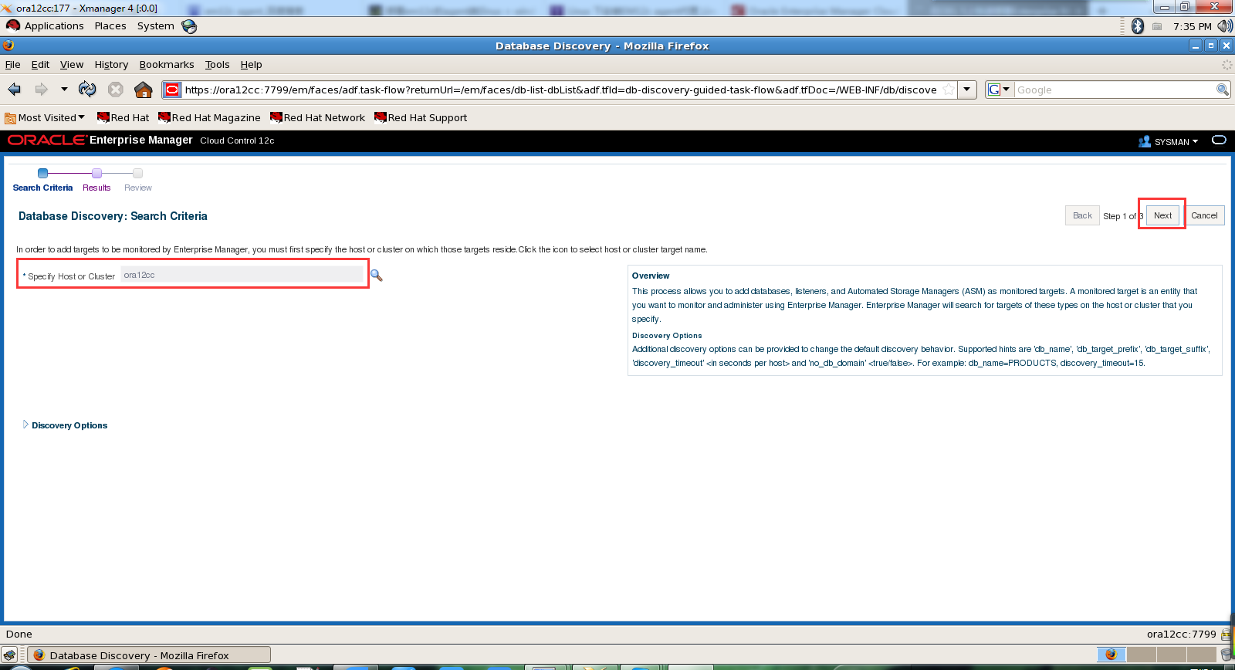Click the 7:35 PM clock
This screenshot has height=670, width=1235.
coord(1192,26)
